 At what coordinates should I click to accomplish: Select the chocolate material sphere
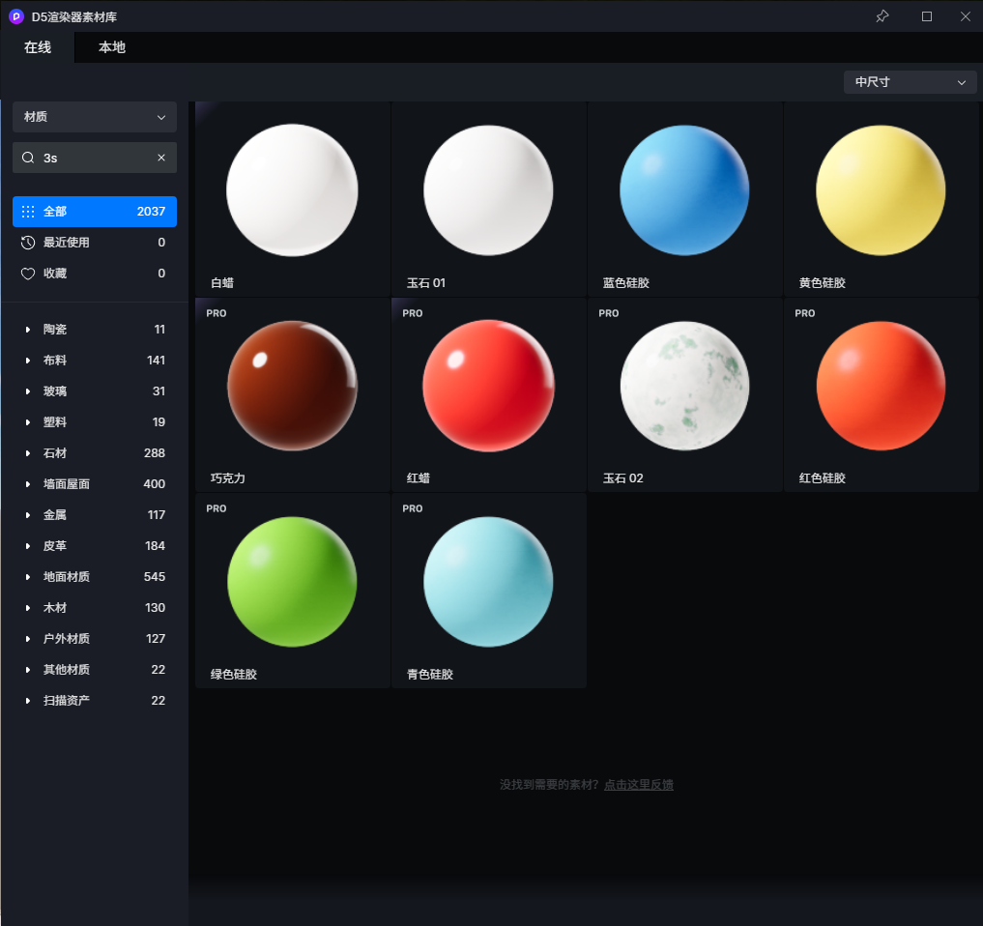292,386
